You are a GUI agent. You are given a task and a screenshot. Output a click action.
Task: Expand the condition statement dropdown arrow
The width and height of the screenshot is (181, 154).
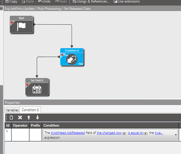[176, 135]
